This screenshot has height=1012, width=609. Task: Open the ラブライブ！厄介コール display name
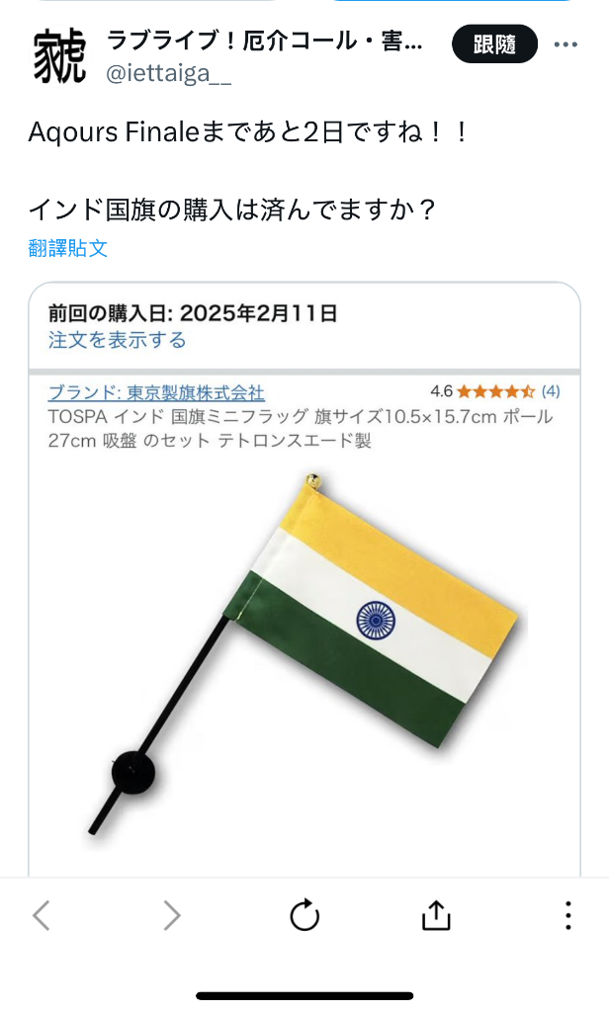(264, 42)
